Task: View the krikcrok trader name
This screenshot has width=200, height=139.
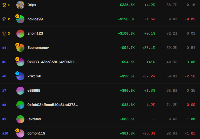Action: point(34,76)
